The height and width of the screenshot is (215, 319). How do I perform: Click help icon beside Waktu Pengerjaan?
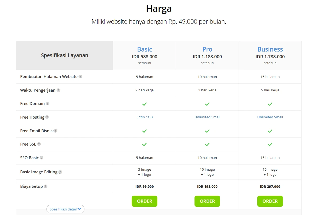[59, 90]
